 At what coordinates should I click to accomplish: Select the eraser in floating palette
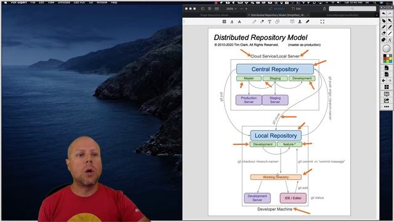(x=384, y=33)
